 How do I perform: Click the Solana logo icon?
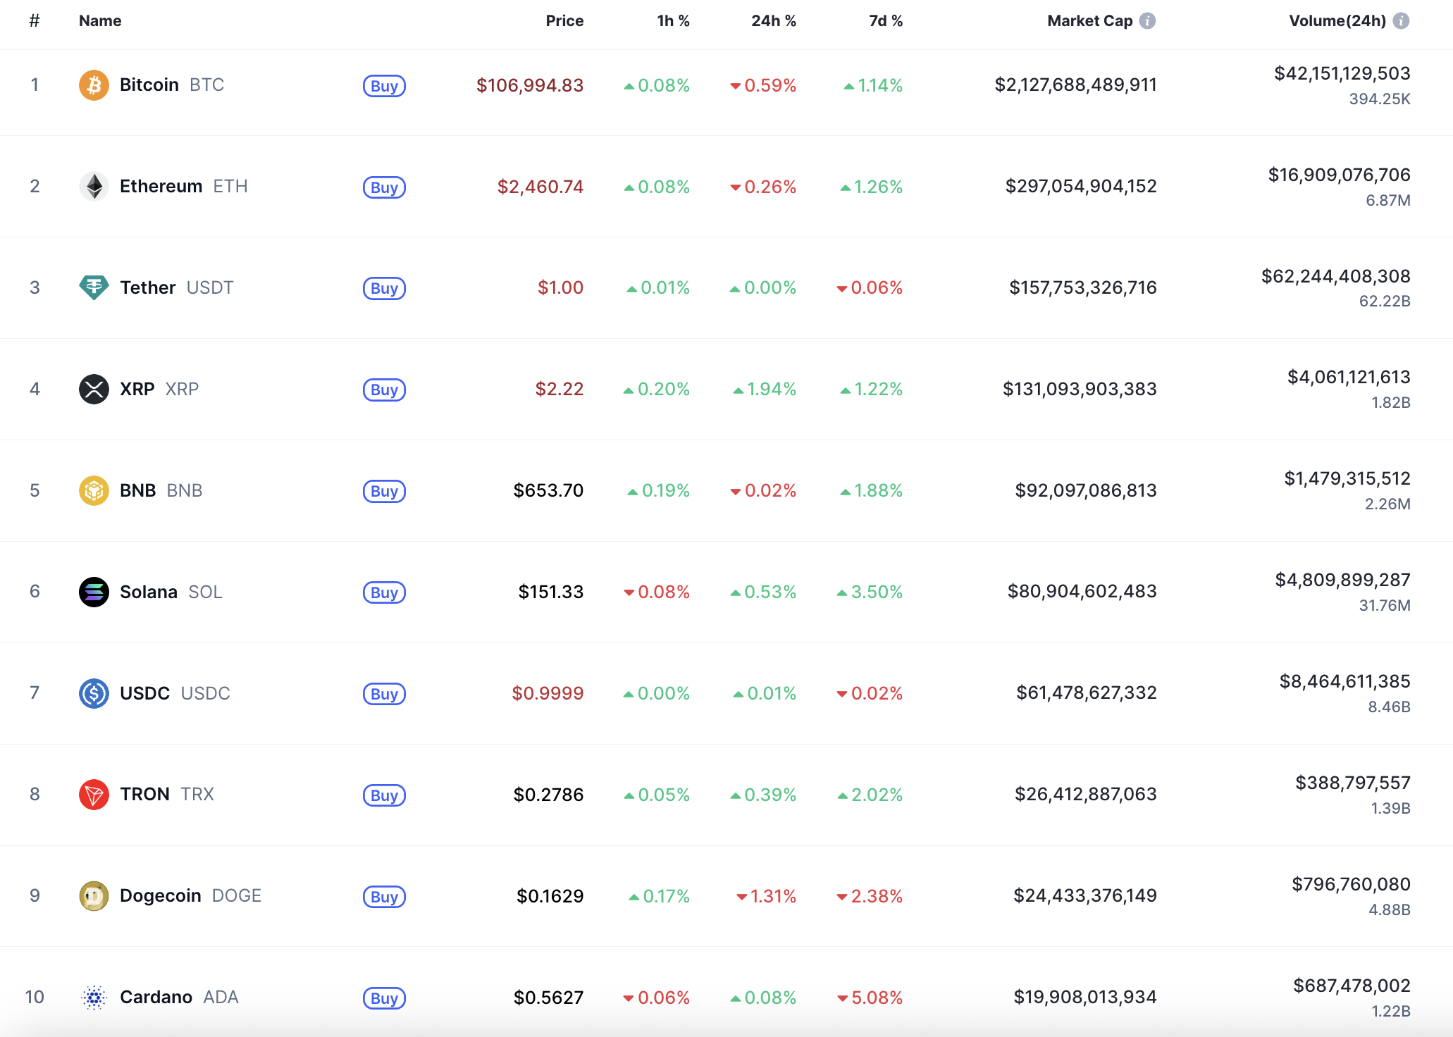click(94, 592)
